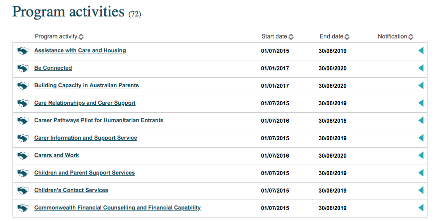The image size is (436, 221).
Task: Expand the Be Connected row triangle
Action: pyautogui.click(x=421, y=68)
